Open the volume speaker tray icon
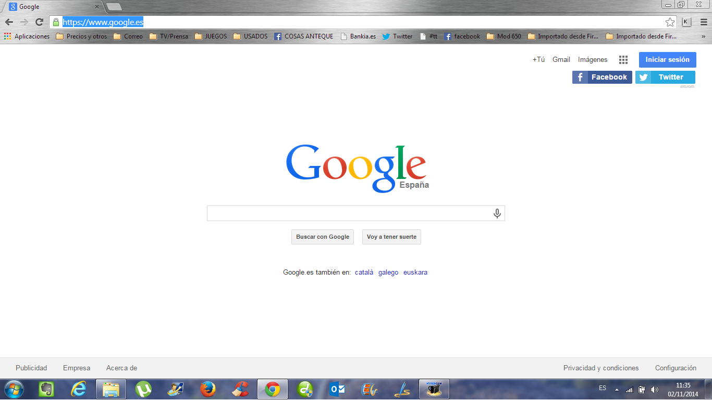The height and width of the screenshot is (413, 712). click(x=655, y=390)
